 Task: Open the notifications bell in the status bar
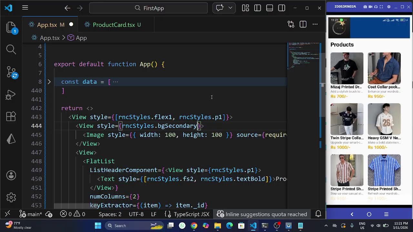tap(318, 214)
